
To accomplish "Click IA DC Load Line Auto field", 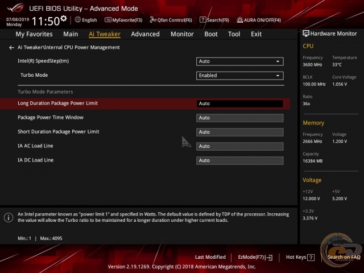I will coord(240,160).
